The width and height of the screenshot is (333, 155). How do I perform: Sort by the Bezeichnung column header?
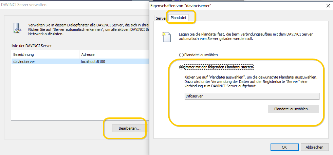tap(45, 54)
